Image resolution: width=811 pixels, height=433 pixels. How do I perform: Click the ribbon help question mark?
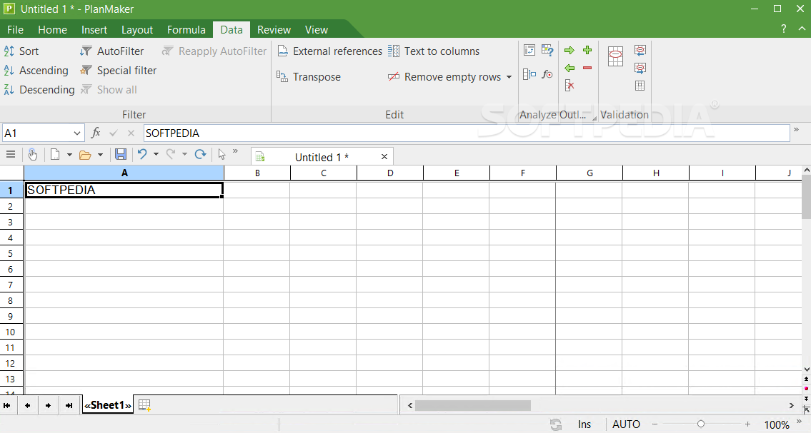[784, 29]
